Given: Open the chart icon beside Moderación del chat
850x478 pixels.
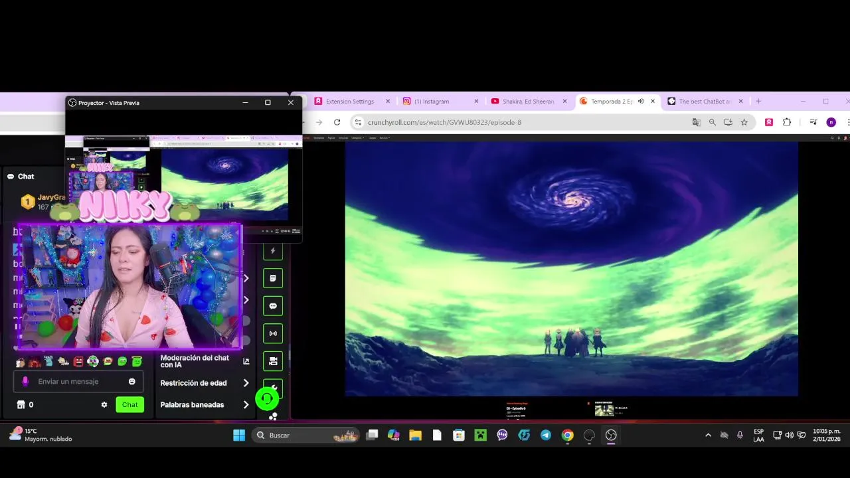Looking at the screenshot, I should [246, 361].
